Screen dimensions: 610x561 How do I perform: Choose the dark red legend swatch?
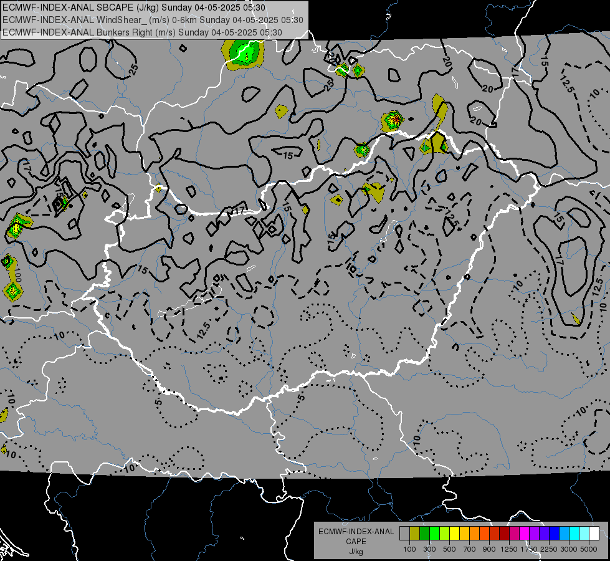[x=504, y=533]
